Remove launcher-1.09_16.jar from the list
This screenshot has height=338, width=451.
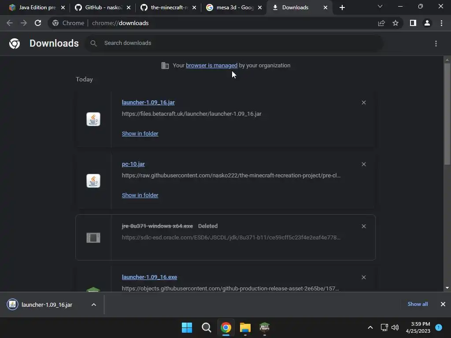pyautogui.click(x=363, y=103)
